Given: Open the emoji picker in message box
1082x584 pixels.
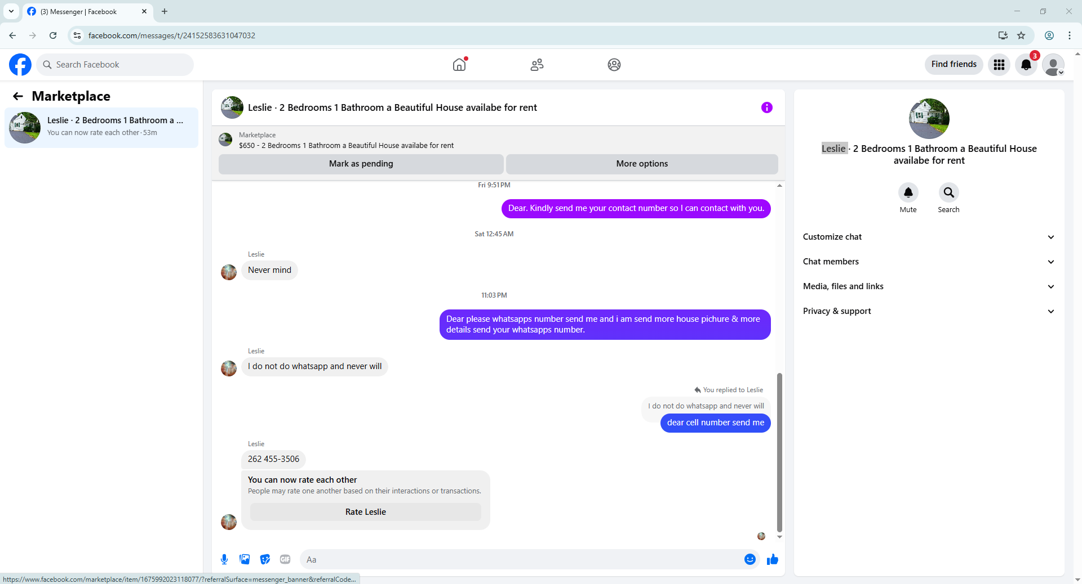Looking at the screenshot, I should tap(750, 559).
